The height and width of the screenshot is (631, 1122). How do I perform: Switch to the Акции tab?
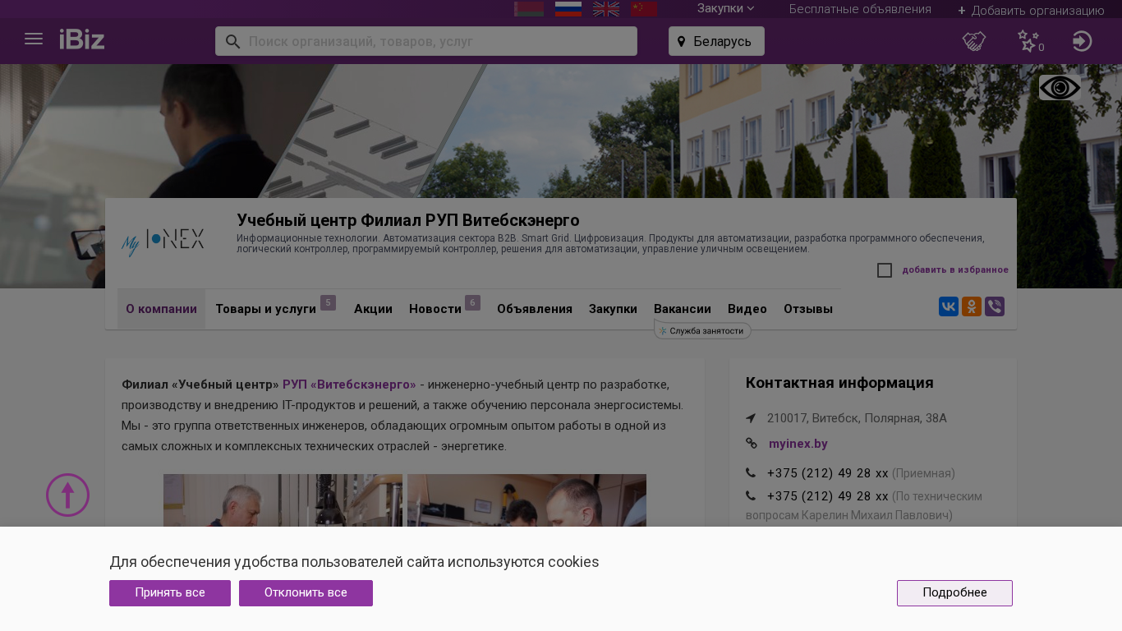click(373, 309)
